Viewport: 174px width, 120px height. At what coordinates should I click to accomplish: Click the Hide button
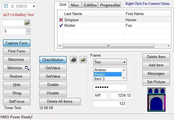pos(17,85)
